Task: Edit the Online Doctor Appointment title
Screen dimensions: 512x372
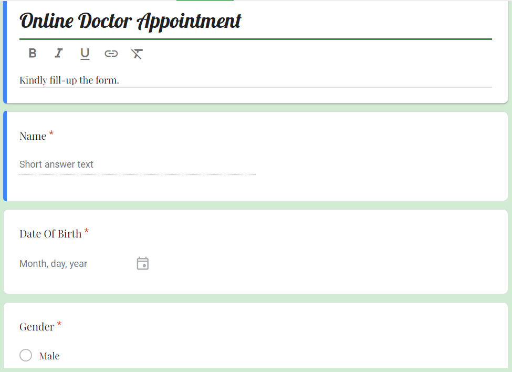Action: (x=130, y=22)
